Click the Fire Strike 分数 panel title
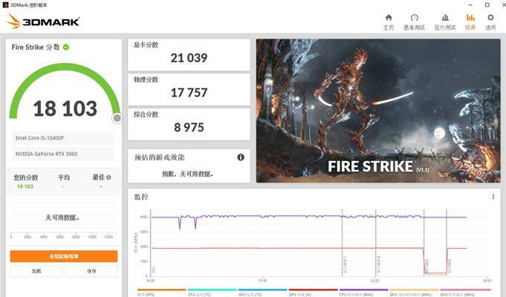 (36, 47)
